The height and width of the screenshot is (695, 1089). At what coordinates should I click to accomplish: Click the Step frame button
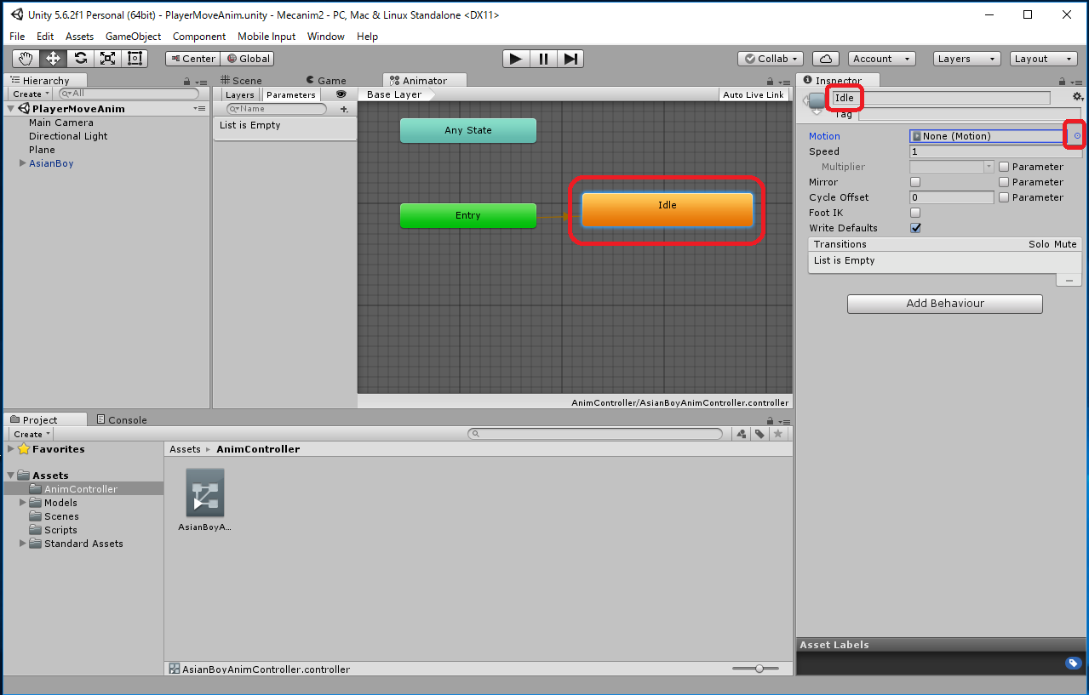tap(570, 59)
